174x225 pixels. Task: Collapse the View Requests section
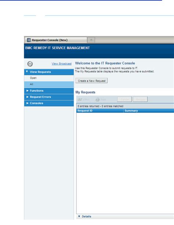coord(49,72)
